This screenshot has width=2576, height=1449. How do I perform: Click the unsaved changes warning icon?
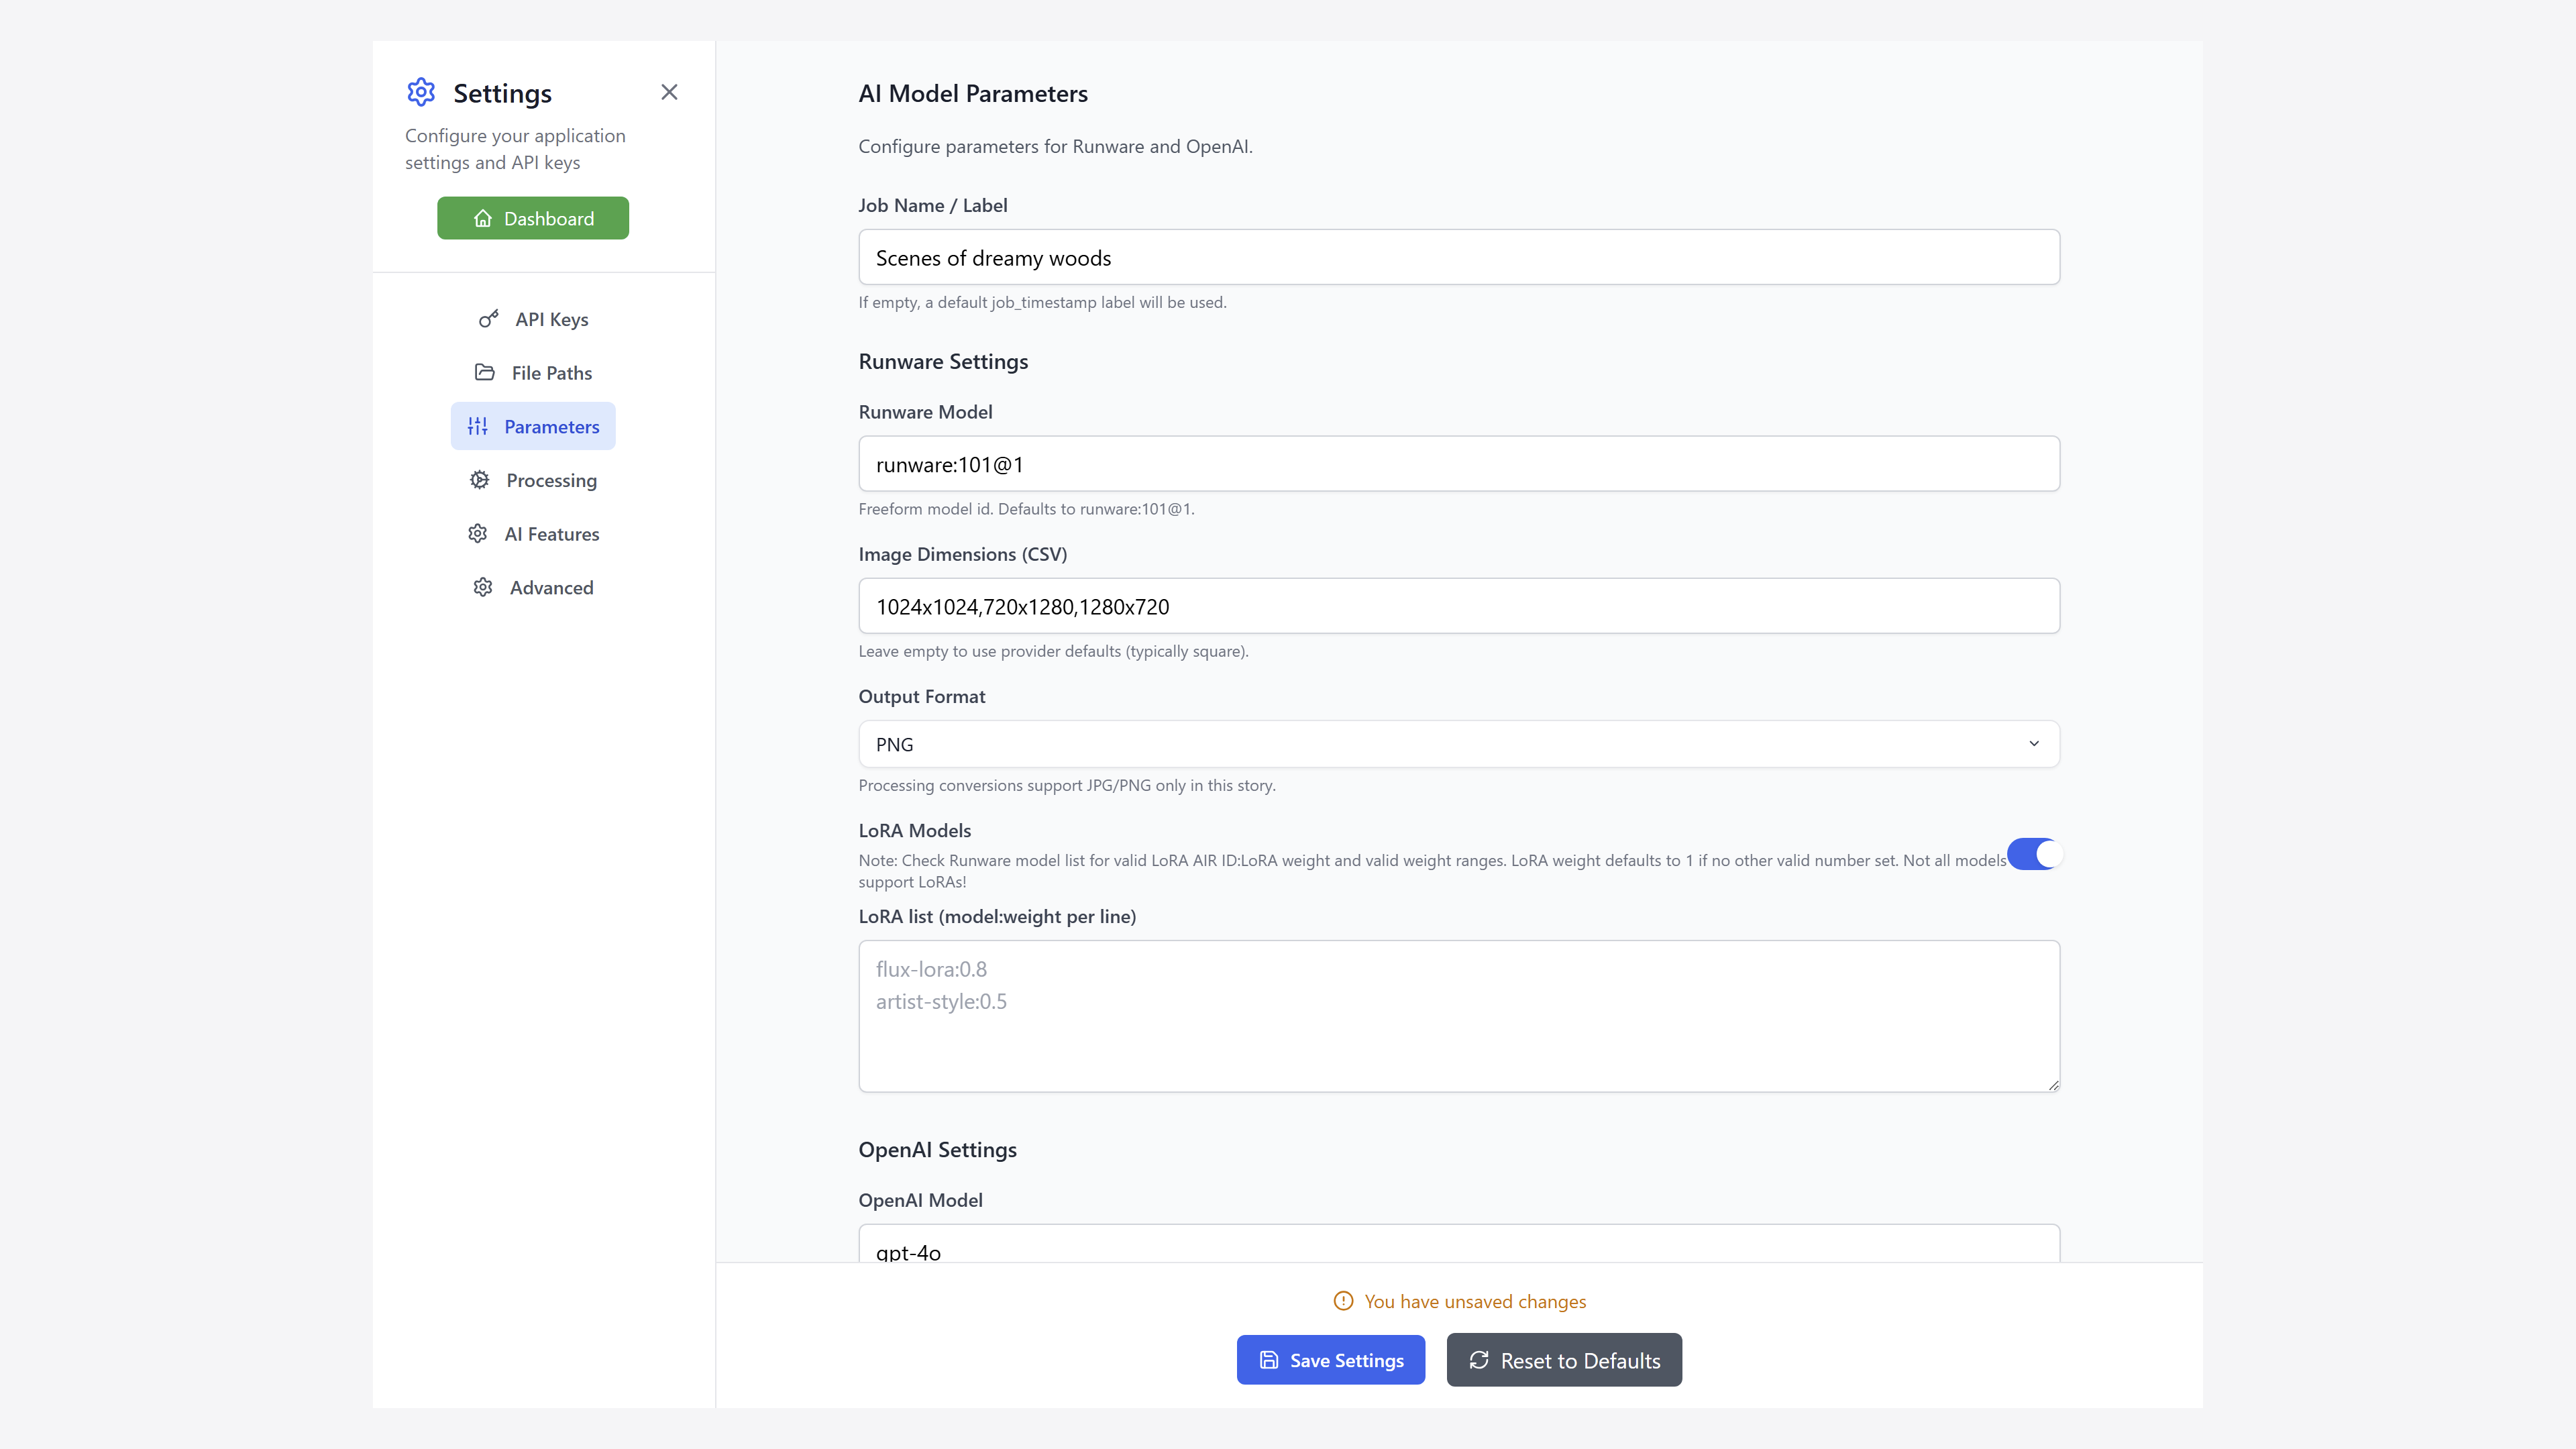[x=1343, y=1301]
